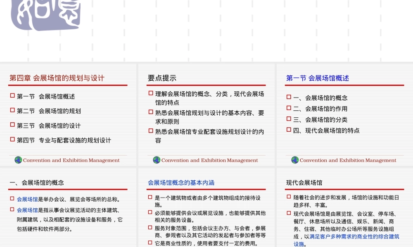
Task: Select list item 四、现代会展场馆的特点
Action: coord(326,130)
